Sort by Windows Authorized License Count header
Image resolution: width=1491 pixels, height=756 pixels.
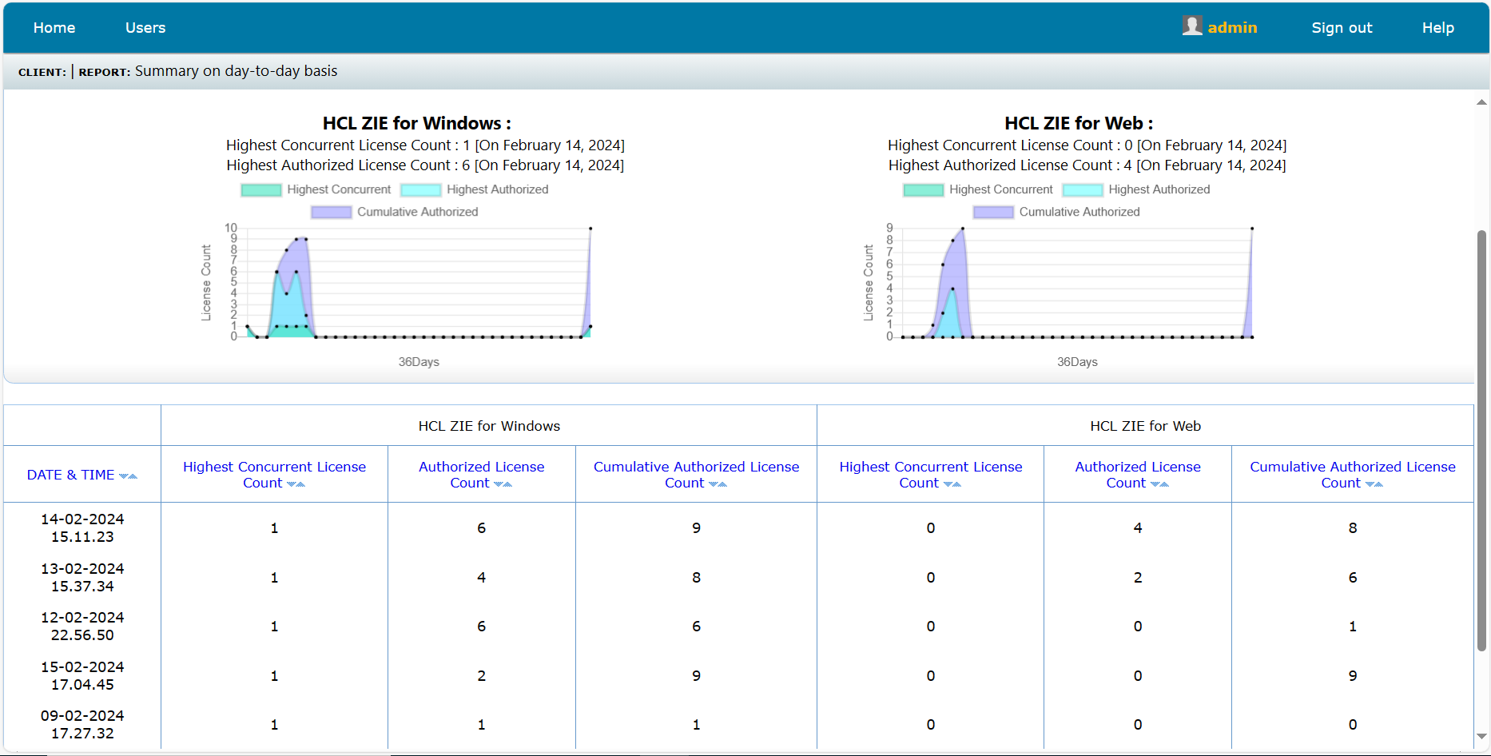481,475
